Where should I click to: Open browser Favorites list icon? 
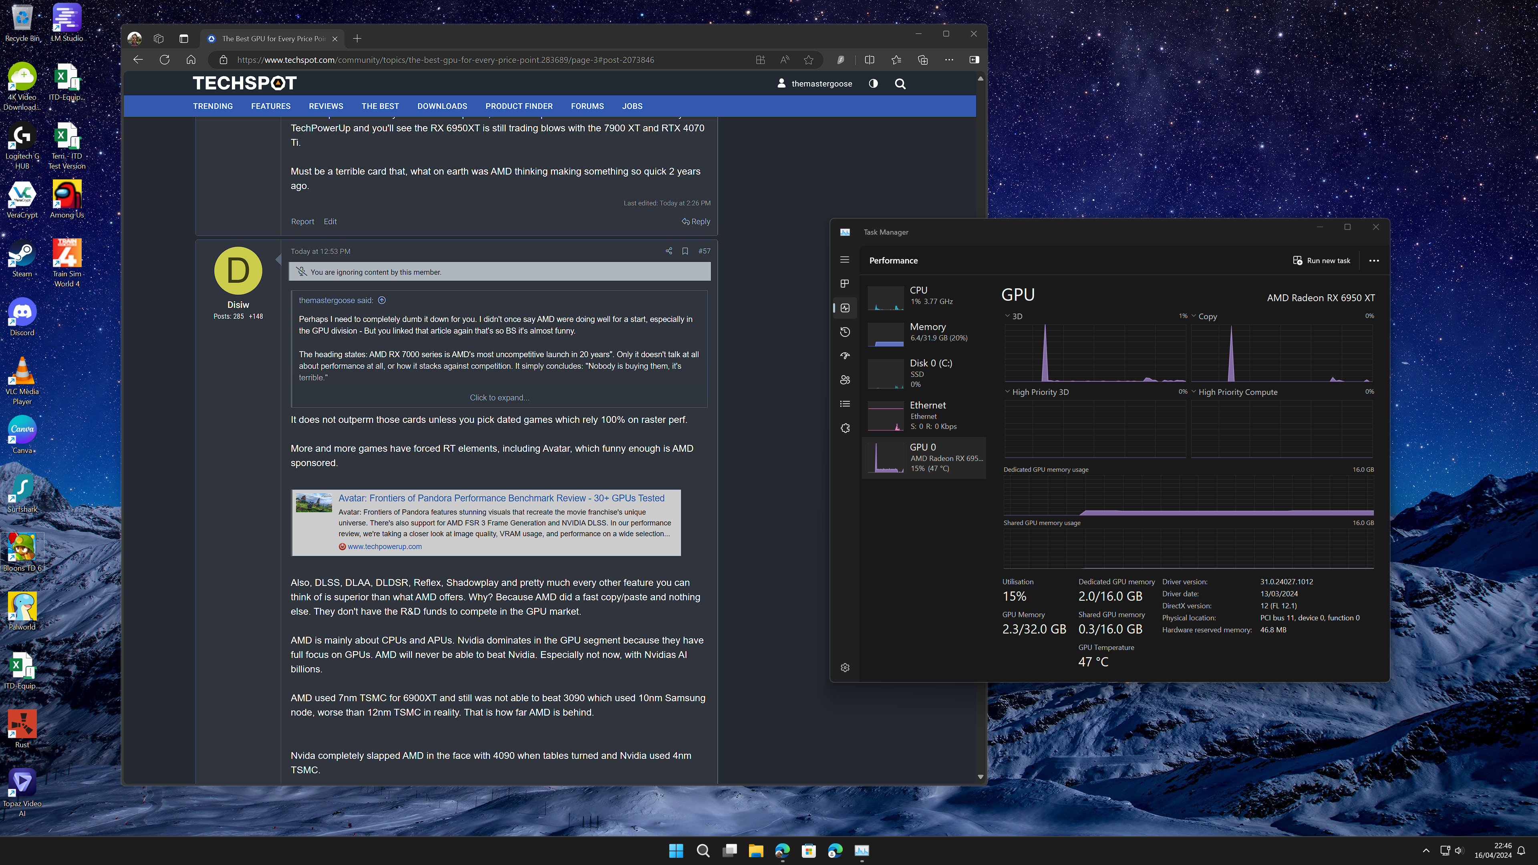pyautogui.click(x=896, y=60)
